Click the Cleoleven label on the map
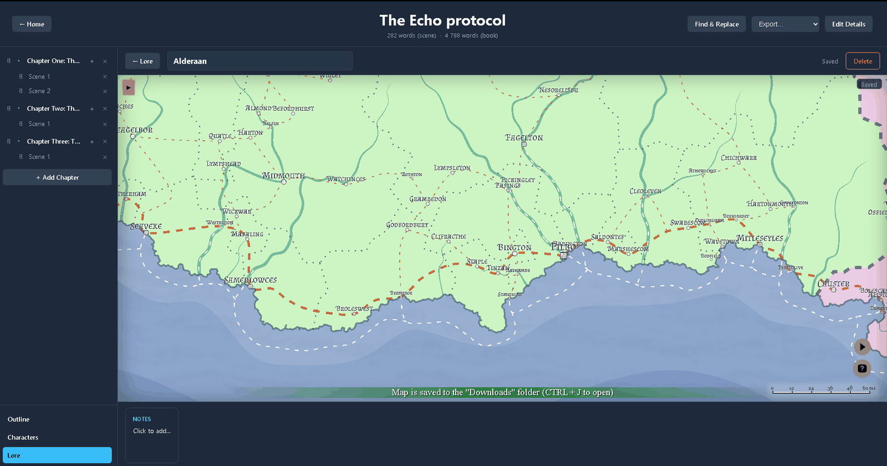Screen dimensions: 887x466 pyautogui.click(x=645, y=191)
